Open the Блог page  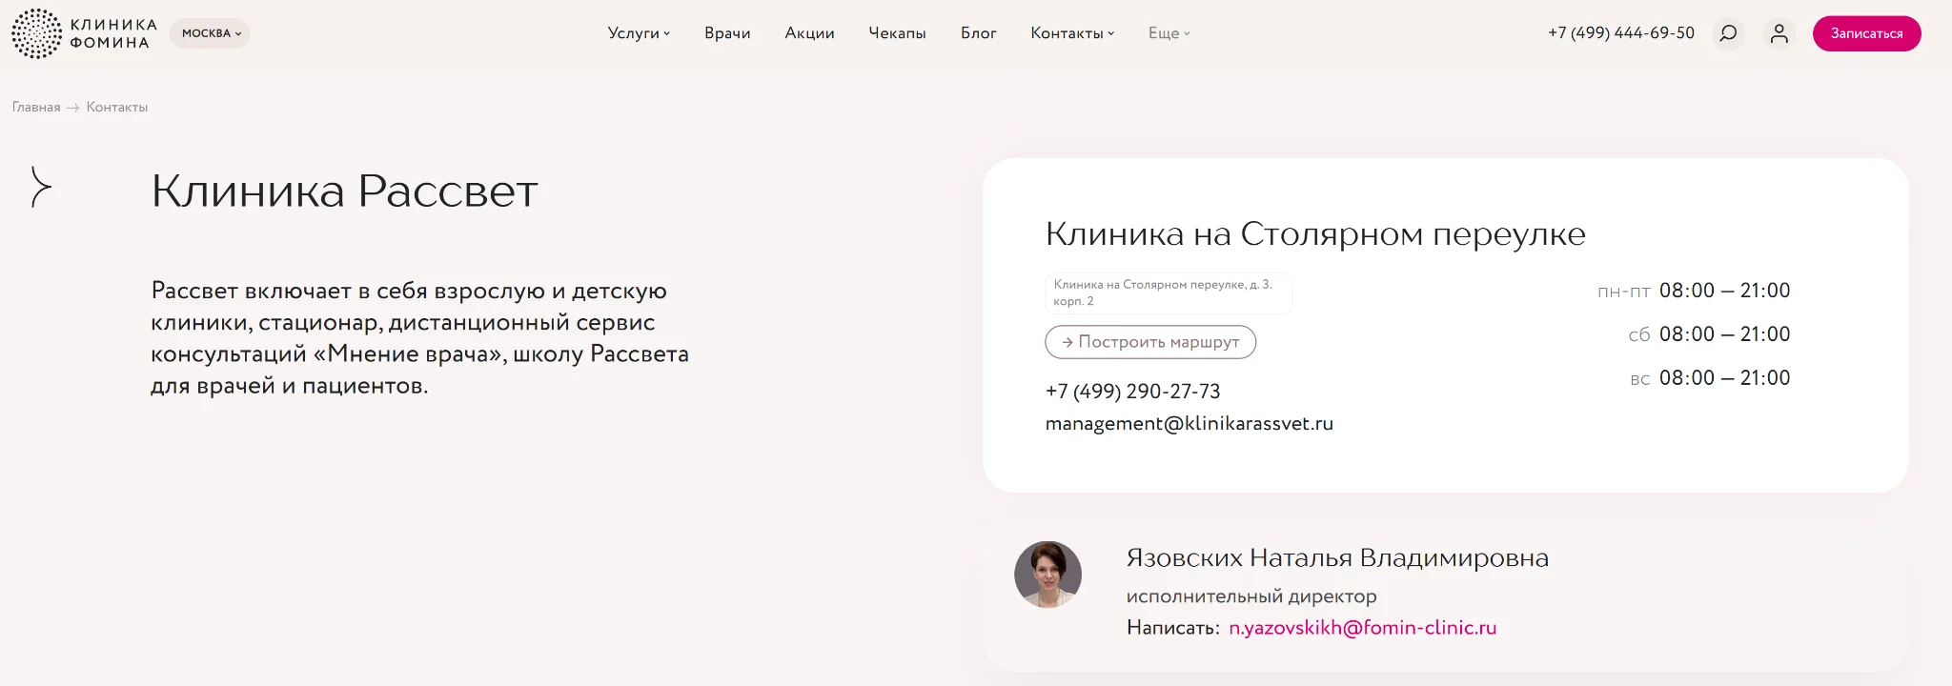pyautogui.click(x=978, y=33)
